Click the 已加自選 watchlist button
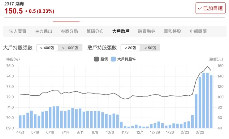 tap(211, 8)
